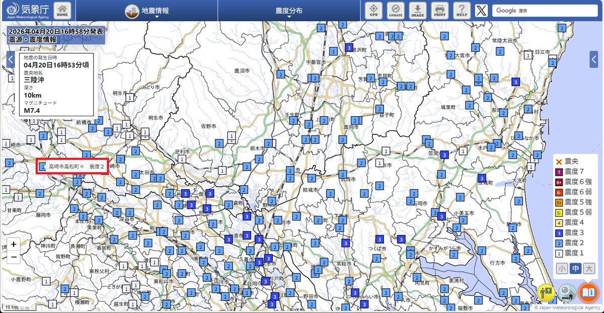Click the yellow guide presenter icon
The image size is (604, 313).
(x=546, y=292)
